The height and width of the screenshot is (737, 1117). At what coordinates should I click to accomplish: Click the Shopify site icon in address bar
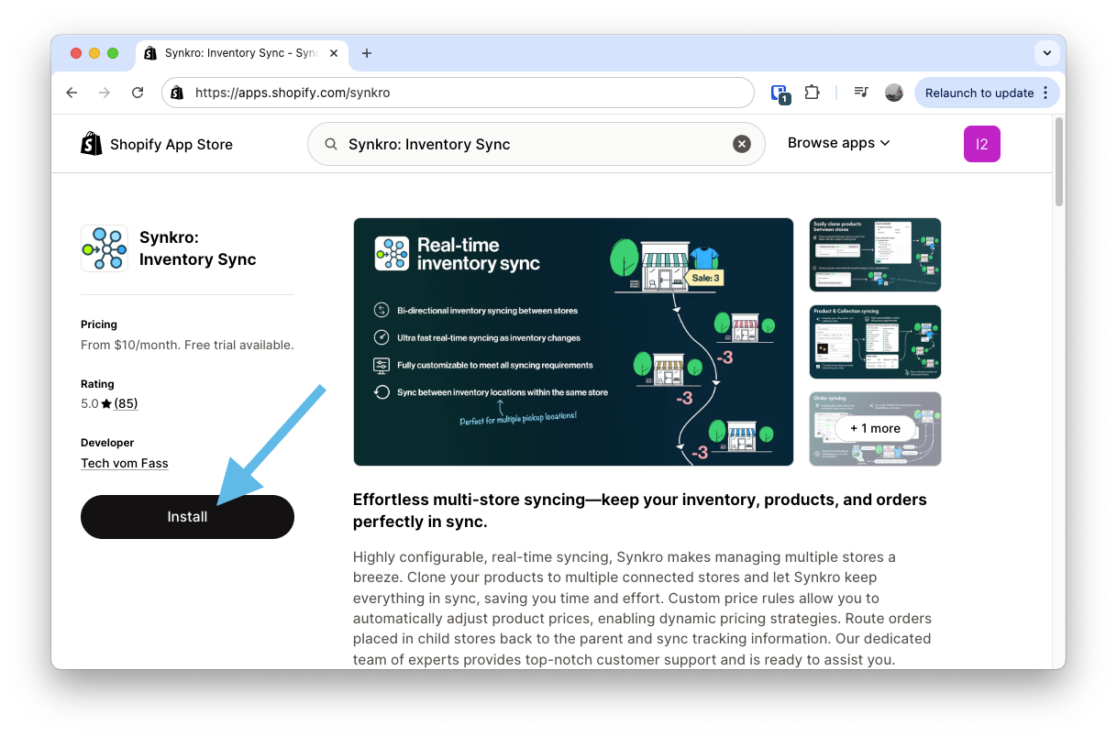pos(177,93)
